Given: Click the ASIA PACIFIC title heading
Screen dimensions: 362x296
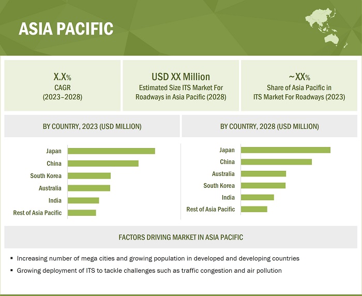Looking at the screenshot, I should tap(66, 29).
